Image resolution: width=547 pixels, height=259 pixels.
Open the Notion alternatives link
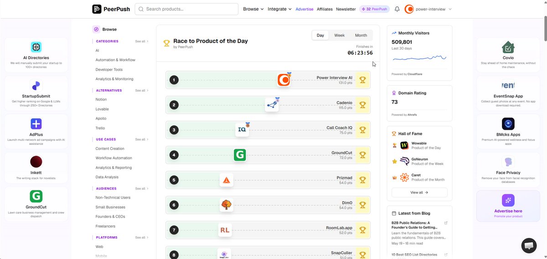101,99
